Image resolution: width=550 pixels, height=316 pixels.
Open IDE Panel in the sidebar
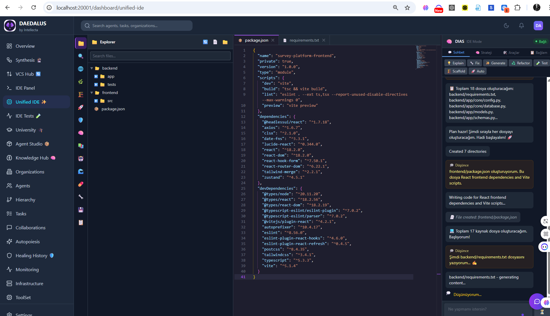(37, 88)
